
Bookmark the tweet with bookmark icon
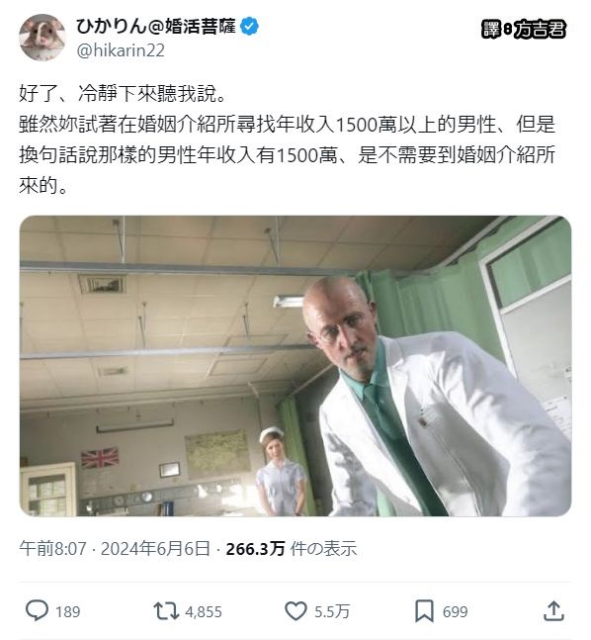424,611
